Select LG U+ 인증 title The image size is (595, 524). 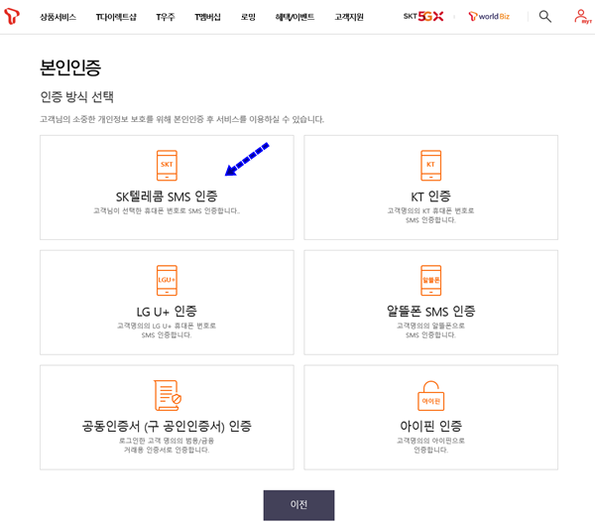pyautogui.click(x=167, y=312)
